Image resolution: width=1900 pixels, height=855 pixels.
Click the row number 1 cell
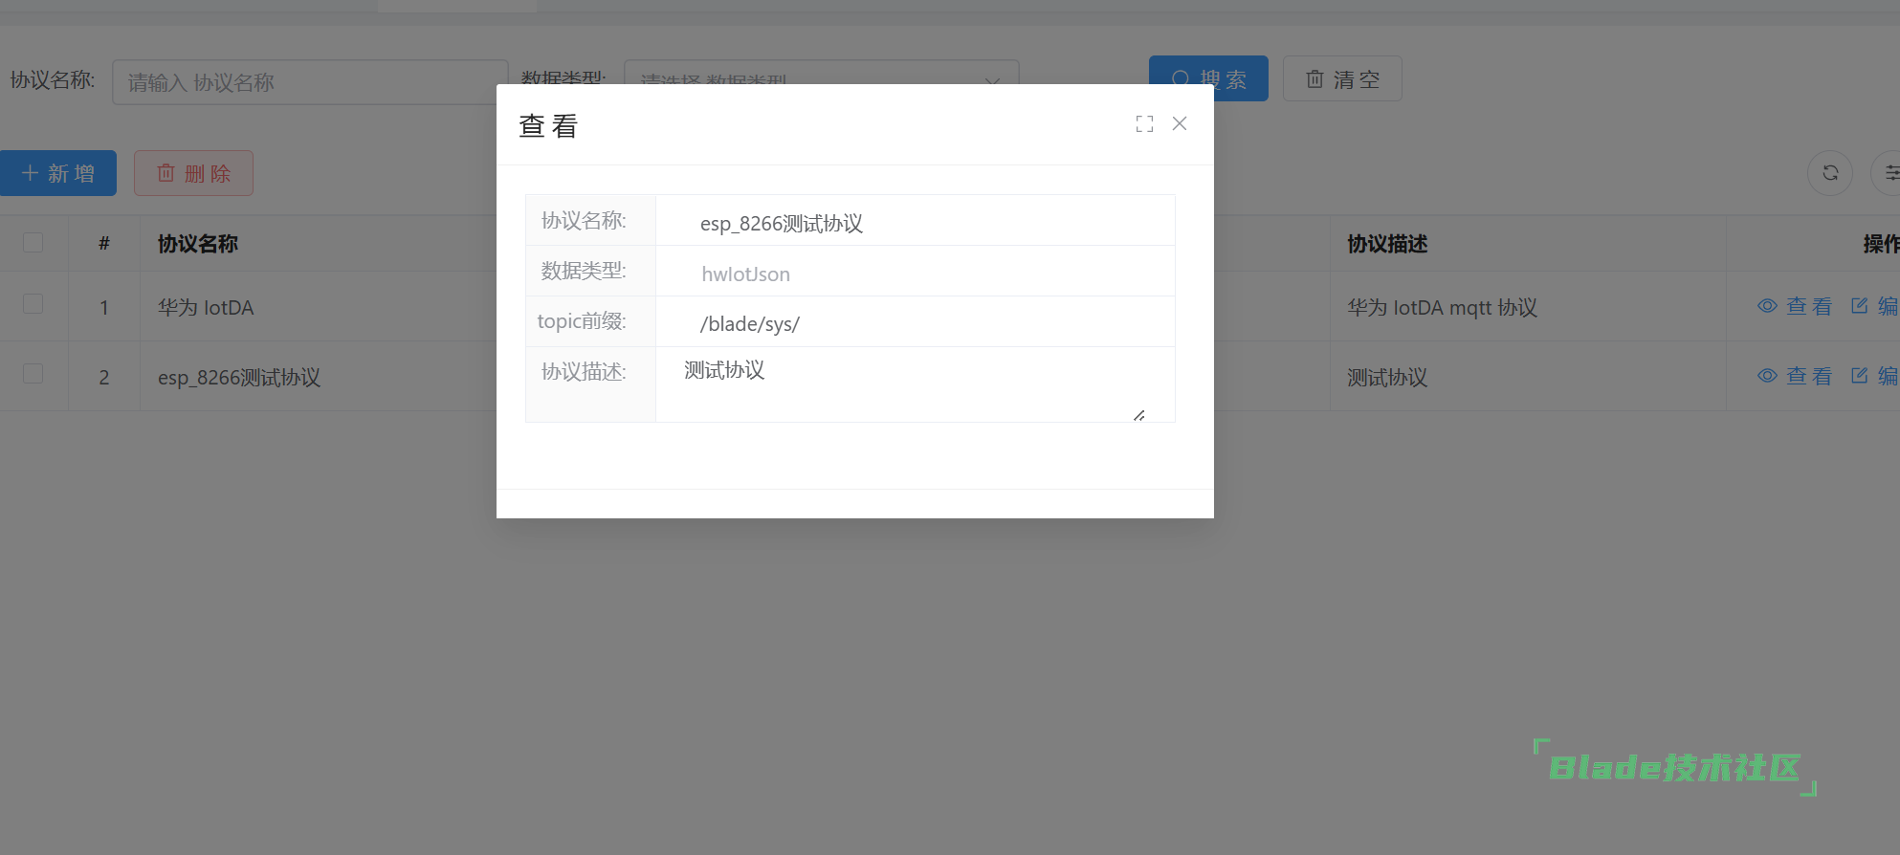tap(104, 307)
